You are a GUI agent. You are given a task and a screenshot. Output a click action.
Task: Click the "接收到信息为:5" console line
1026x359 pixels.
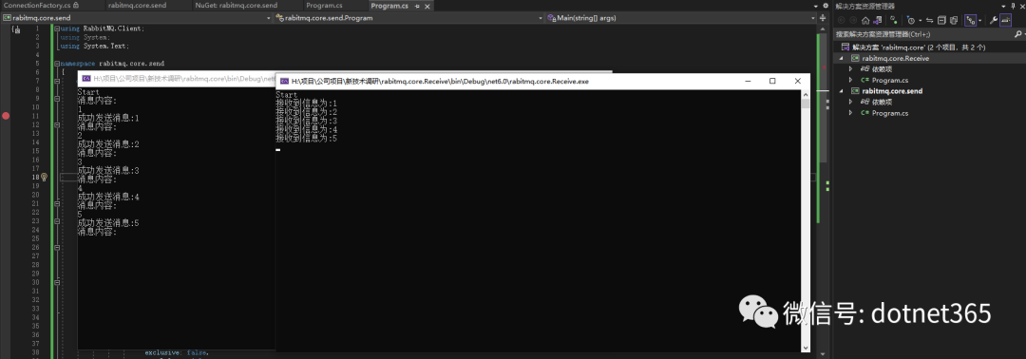(306, 138)
